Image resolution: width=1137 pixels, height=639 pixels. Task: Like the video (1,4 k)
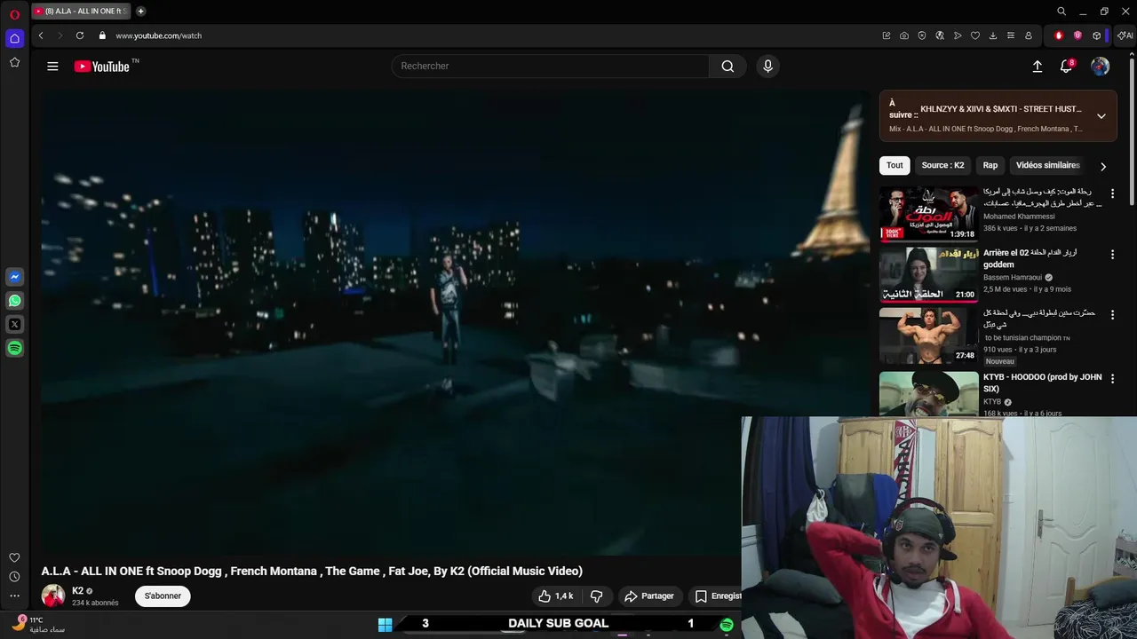tap(556, 596)
